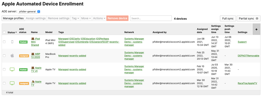Click the Settings push time column header
The height and width of the screenshot is (96, 262).
(229, 29)
